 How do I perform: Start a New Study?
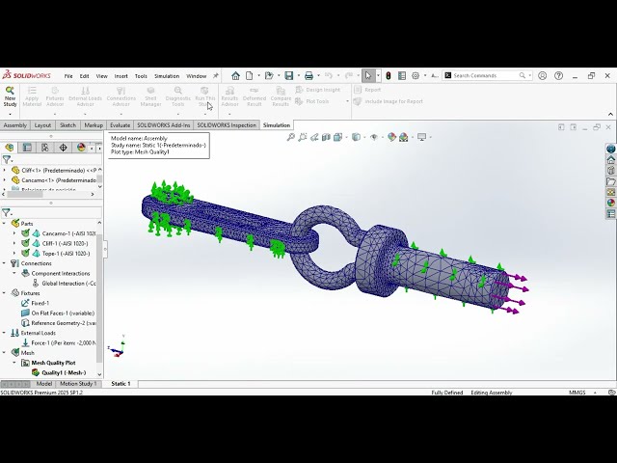[x=10, y=96]
